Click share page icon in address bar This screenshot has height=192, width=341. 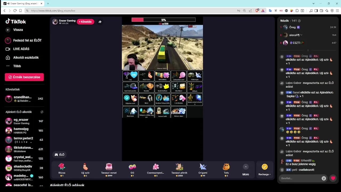tap(250, 11)
